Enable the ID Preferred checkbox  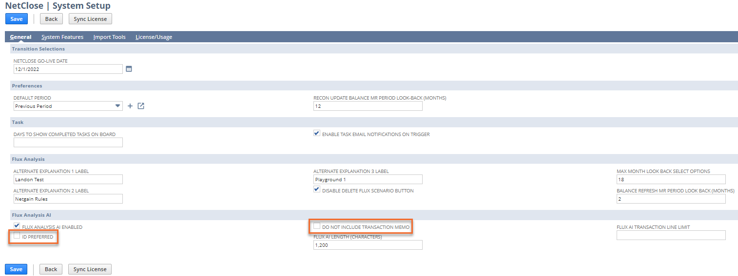pyautogui.click(x=17, y=236)
